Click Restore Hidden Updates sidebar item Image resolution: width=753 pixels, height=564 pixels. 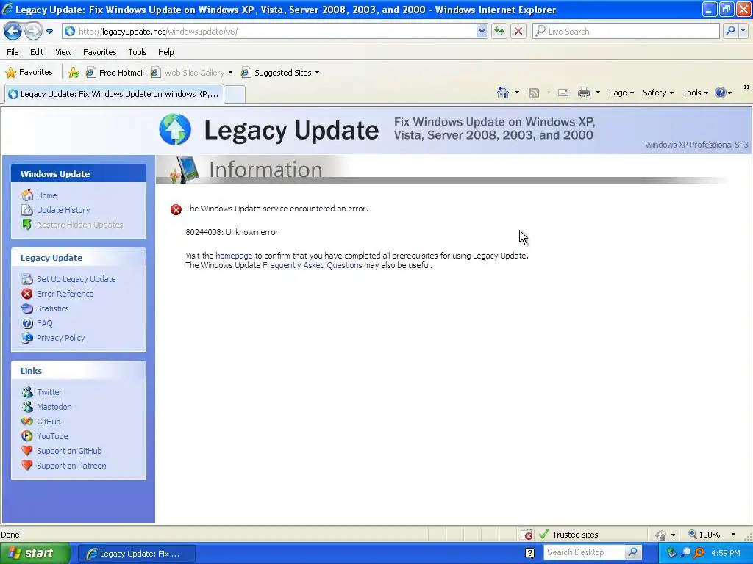79,225
